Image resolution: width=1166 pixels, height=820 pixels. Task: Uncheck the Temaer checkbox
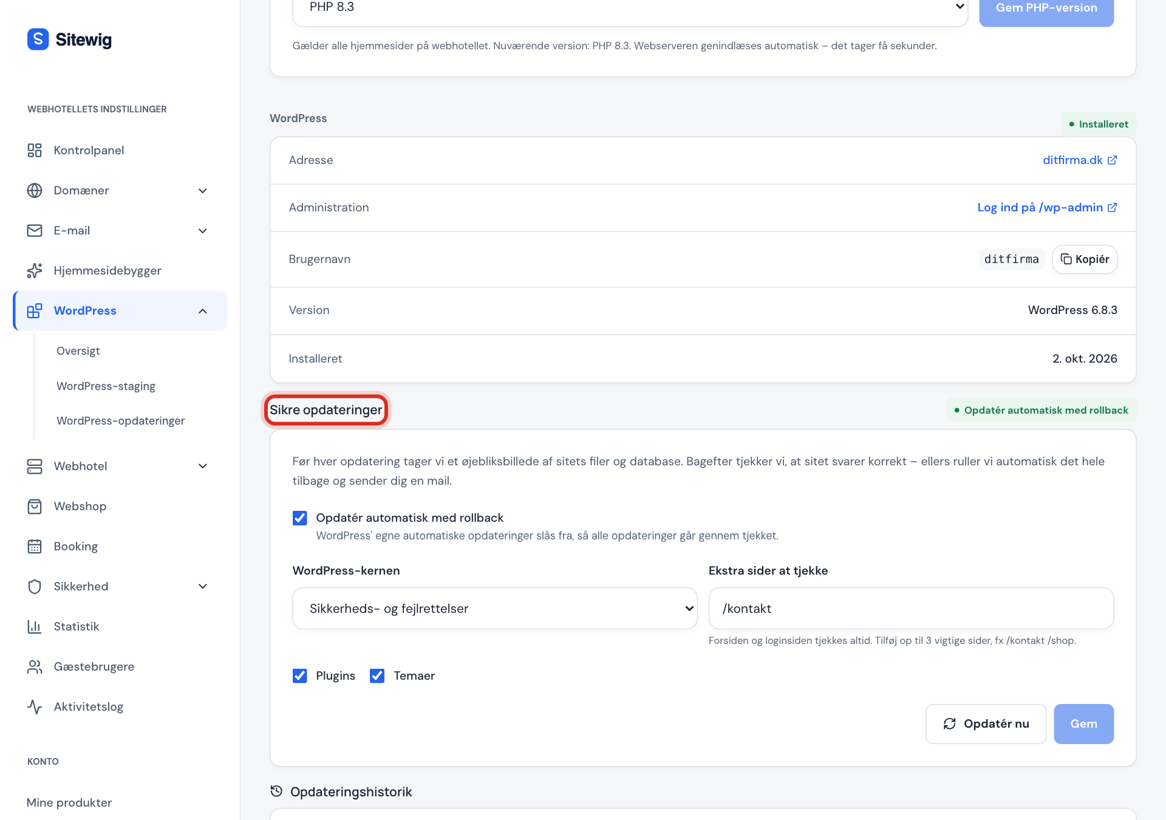377,675
